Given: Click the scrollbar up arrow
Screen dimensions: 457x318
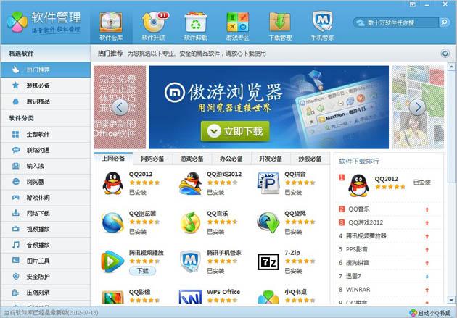Looking at the screenshot, I should [451, 67].
